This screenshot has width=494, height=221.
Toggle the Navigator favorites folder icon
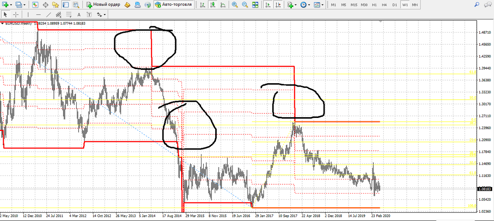click(x=56, y=5)
